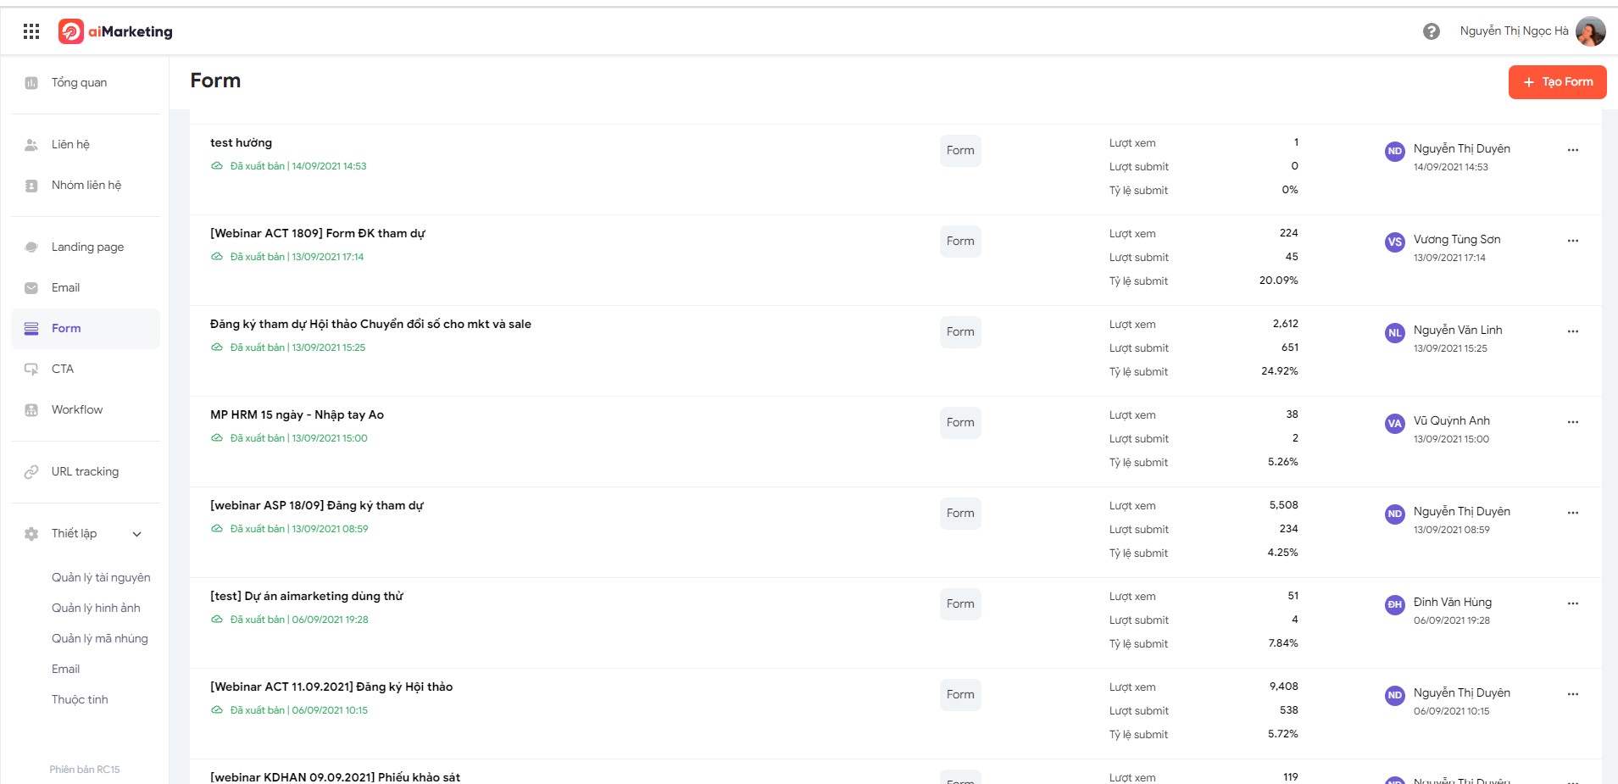The width and height of the screenshot is (1618, 784).
Task: Open the app launcher grid icon
Action: (x=31, y=31)
